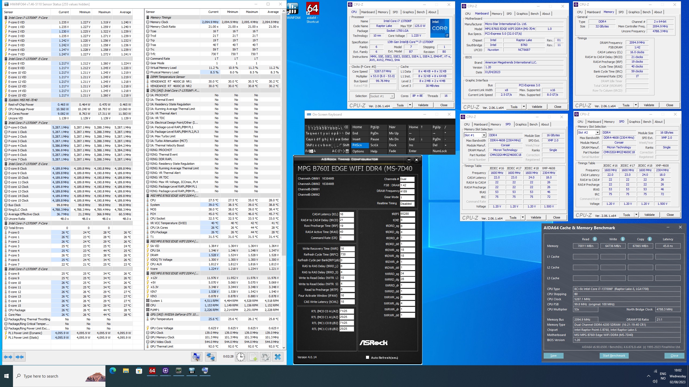Screen dimensions: 689x387
Task: Switch to AIDA64 taskbar icon
Action: coord(152,371)
